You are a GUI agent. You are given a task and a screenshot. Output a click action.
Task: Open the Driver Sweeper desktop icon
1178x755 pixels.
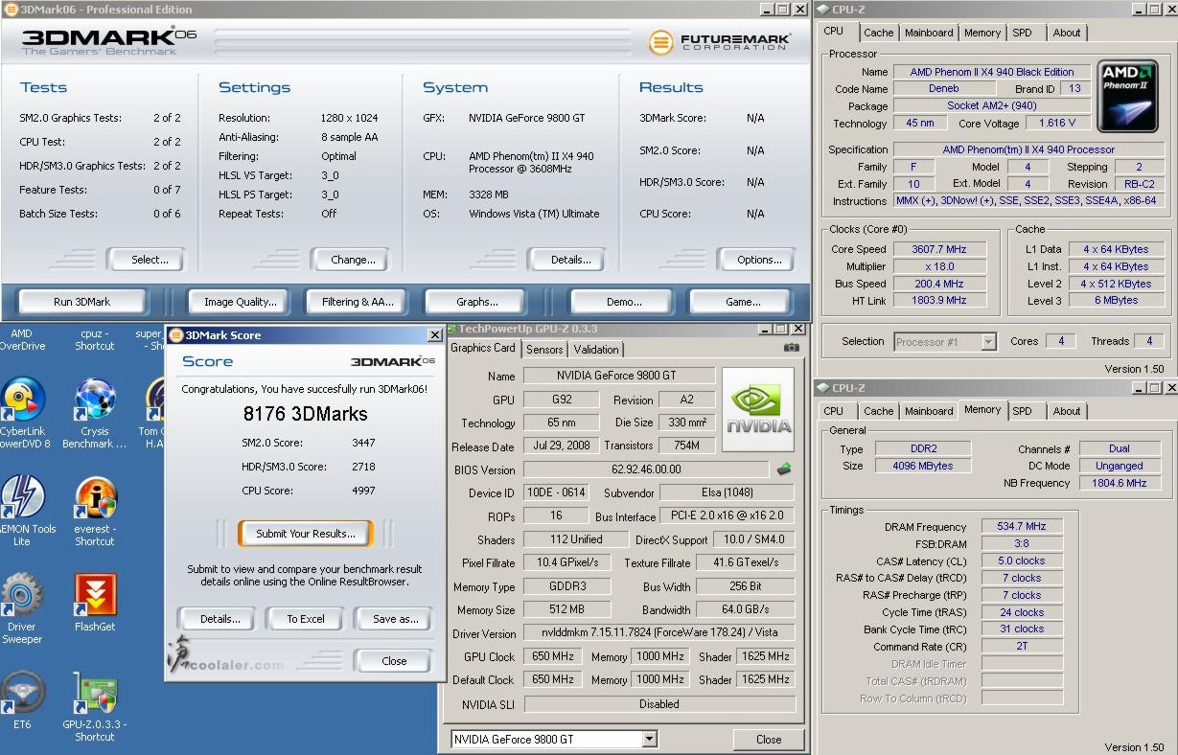(23, 596)
